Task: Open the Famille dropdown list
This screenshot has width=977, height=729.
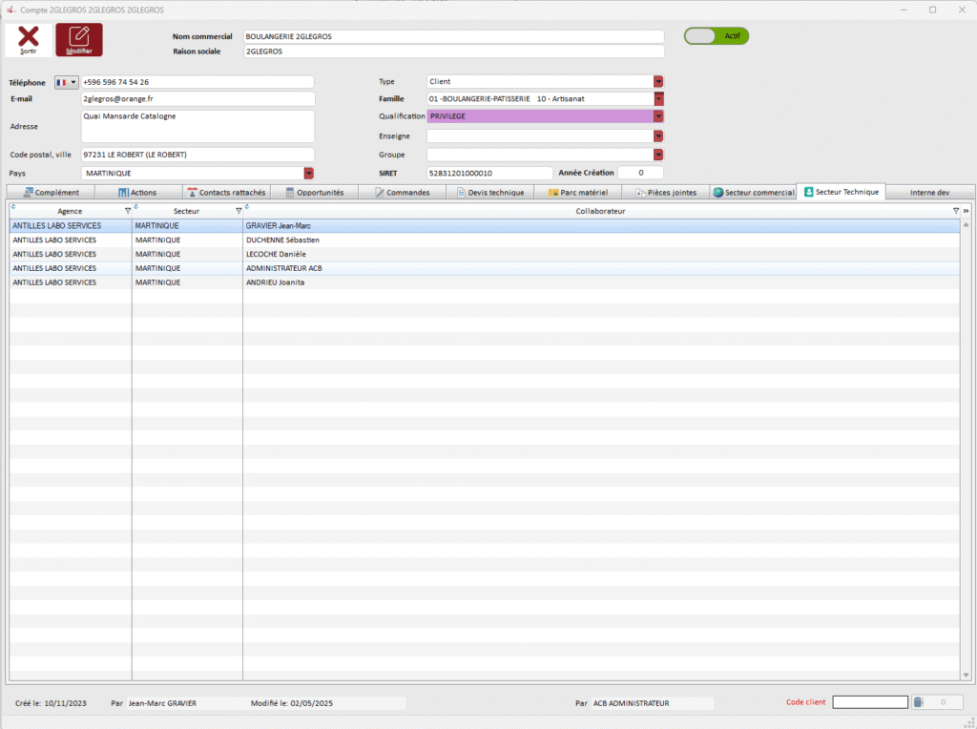Action: coord(658,98)
